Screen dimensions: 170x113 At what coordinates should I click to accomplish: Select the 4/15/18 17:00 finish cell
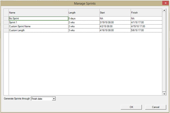(146, 26)
